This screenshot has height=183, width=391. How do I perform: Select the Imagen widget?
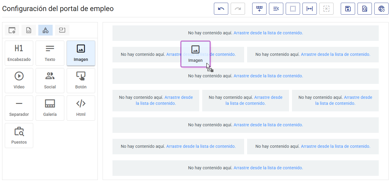pos(81,53)
